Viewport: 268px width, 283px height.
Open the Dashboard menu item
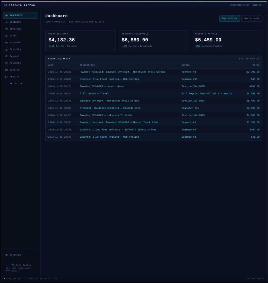21,15
